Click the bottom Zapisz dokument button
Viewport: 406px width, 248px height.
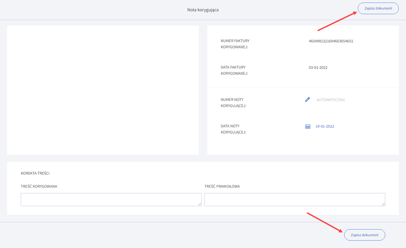tap(364, 235)
